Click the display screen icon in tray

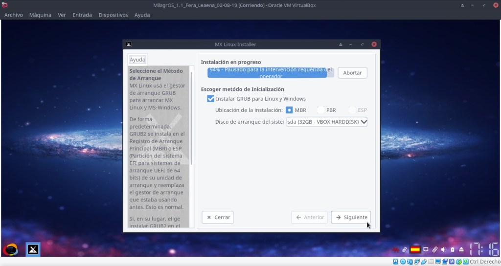click(x=426, y=249)
